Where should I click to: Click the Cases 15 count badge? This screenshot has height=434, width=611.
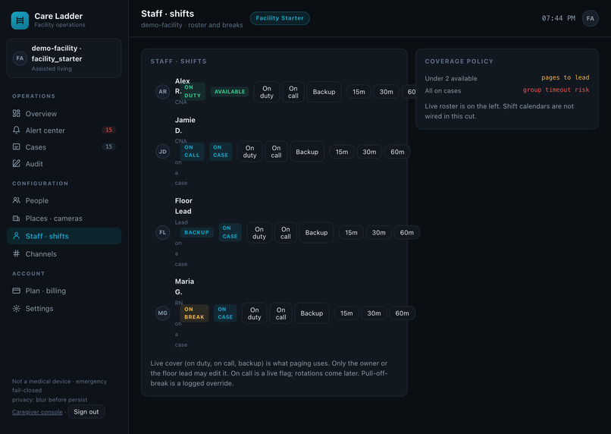click(108, 146)
